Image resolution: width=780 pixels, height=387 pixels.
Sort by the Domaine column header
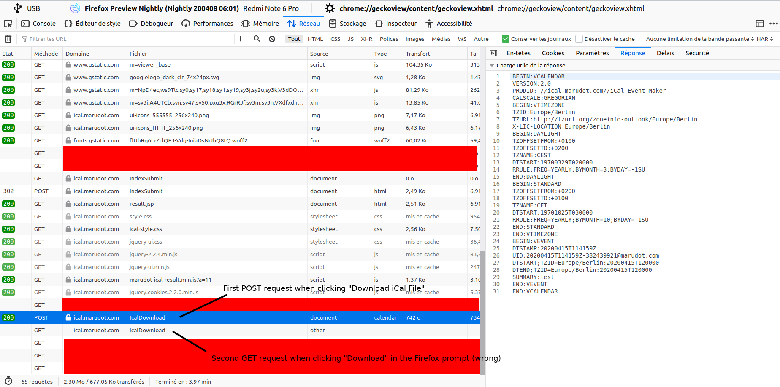point(95,54)
